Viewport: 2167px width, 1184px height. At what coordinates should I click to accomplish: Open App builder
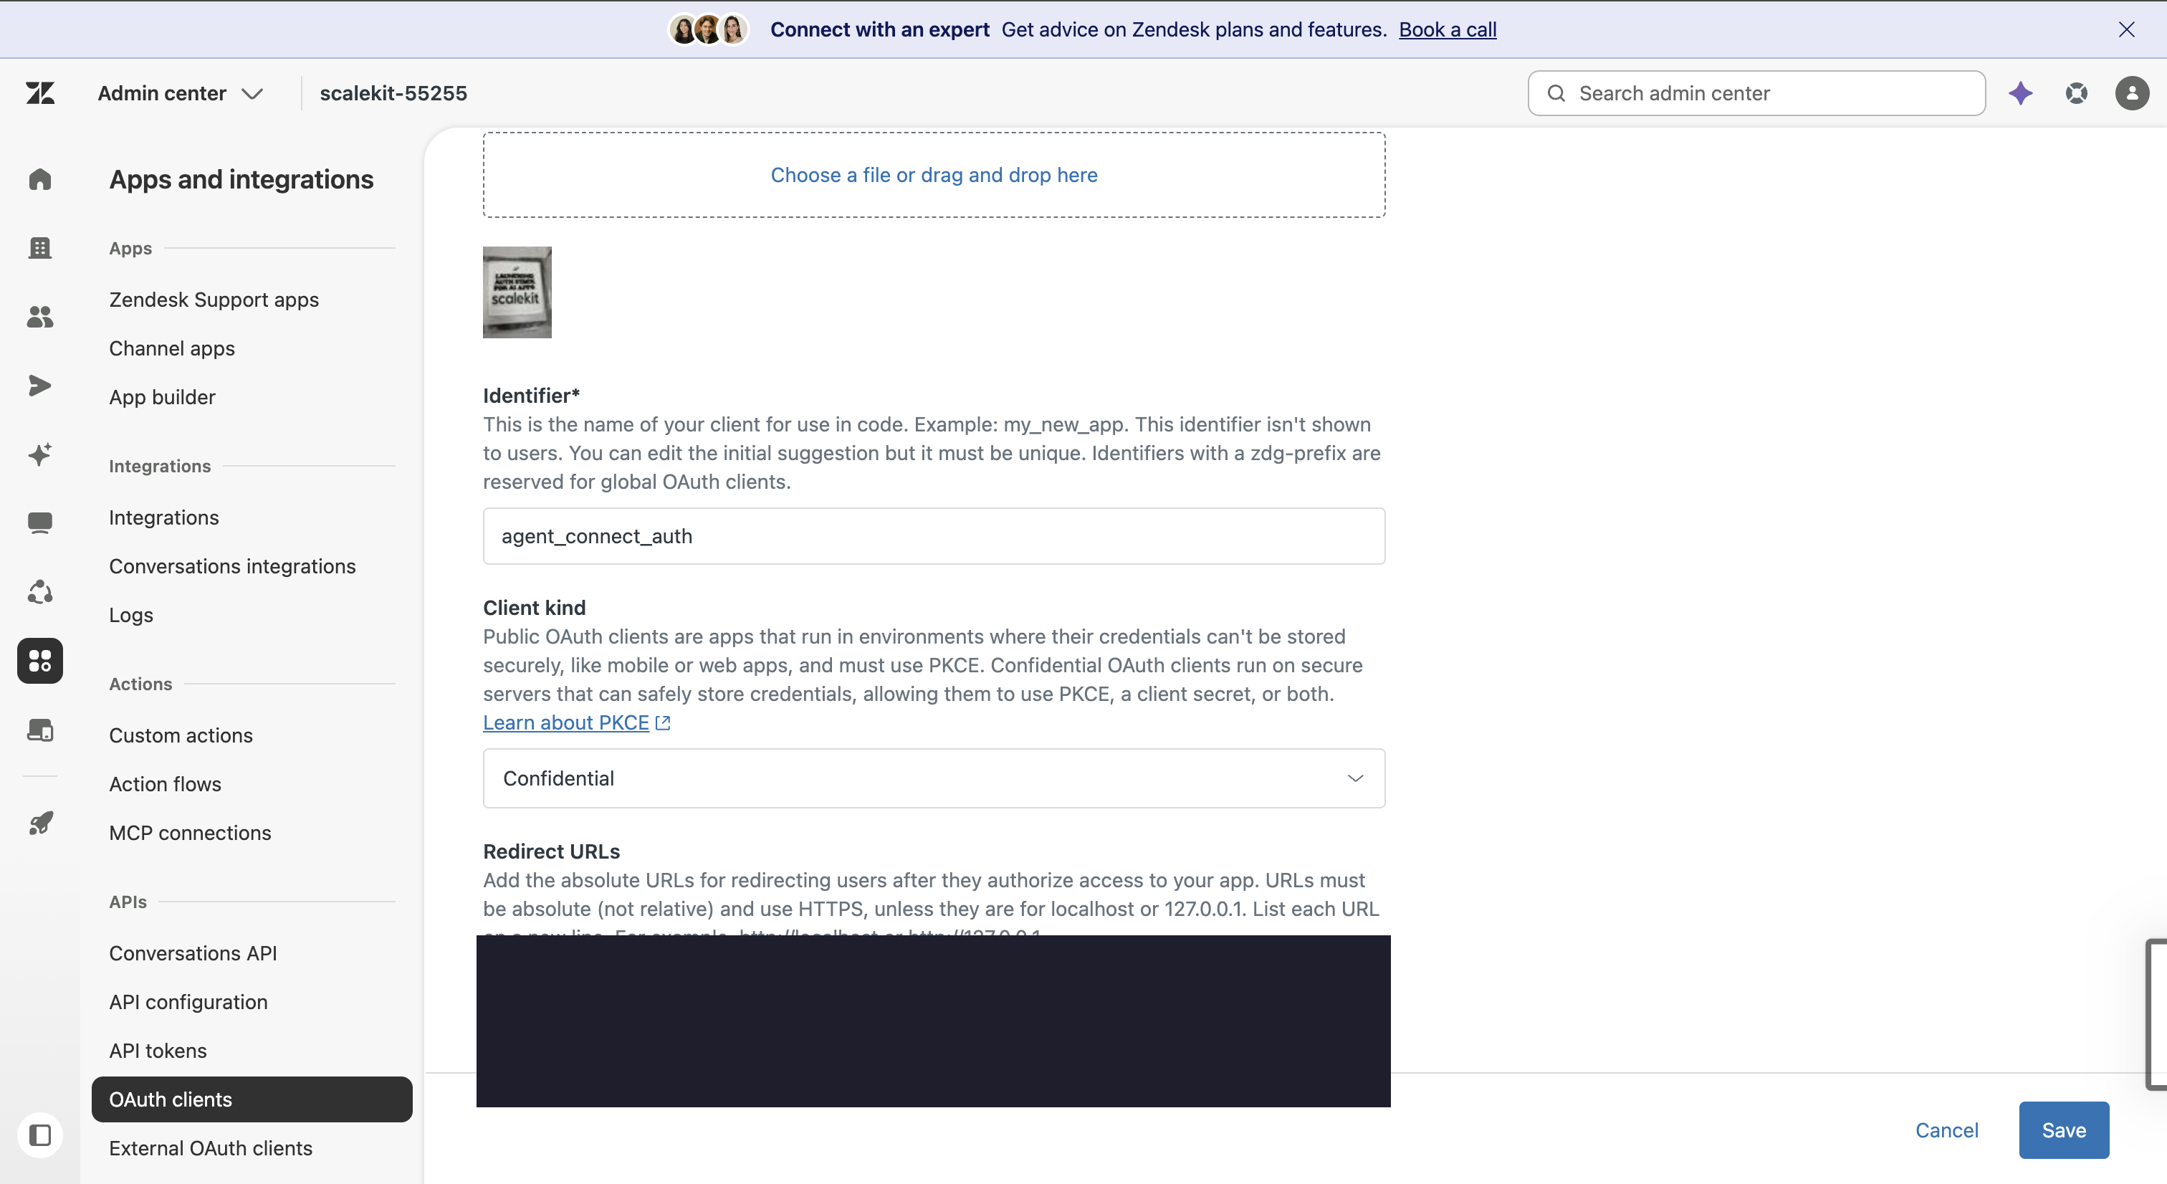(163, 397)
